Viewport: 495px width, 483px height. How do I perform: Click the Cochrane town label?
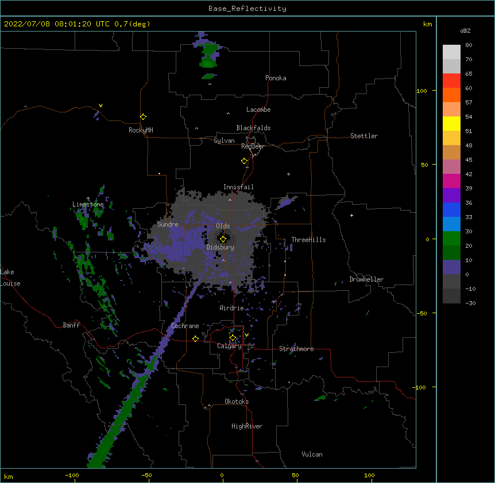[185, 326]
